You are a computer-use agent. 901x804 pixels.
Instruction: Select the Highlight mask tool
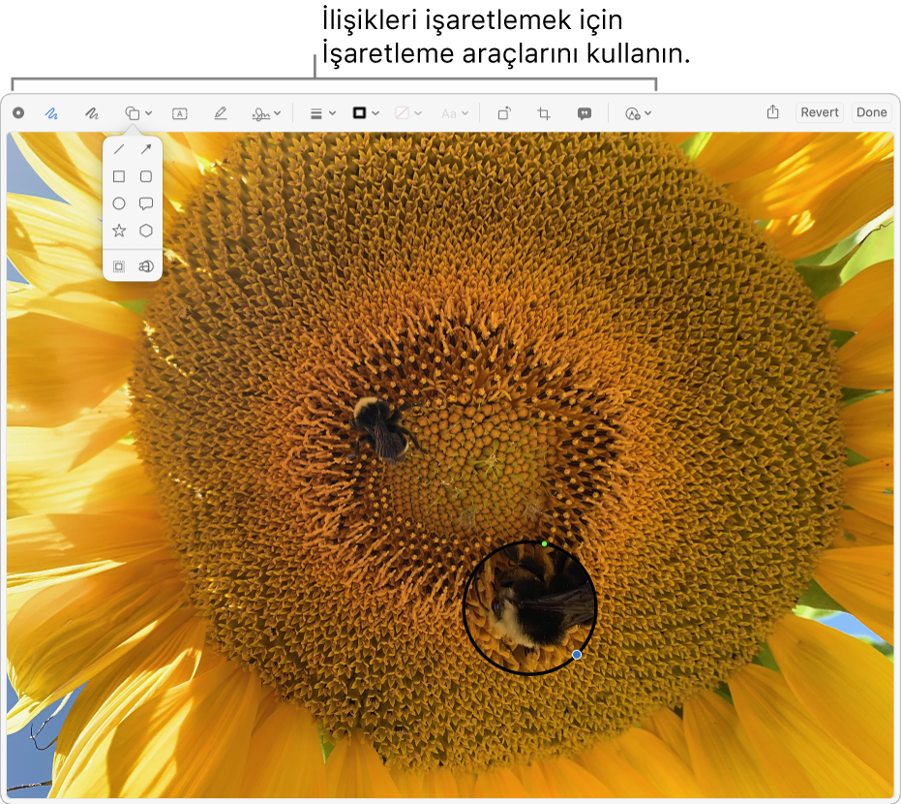119,266
